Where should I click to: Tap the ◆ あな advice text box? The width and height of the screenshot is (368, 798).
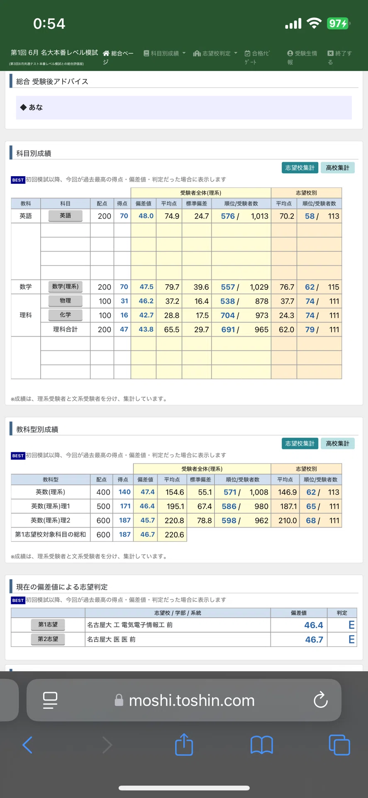click(184, 108)
